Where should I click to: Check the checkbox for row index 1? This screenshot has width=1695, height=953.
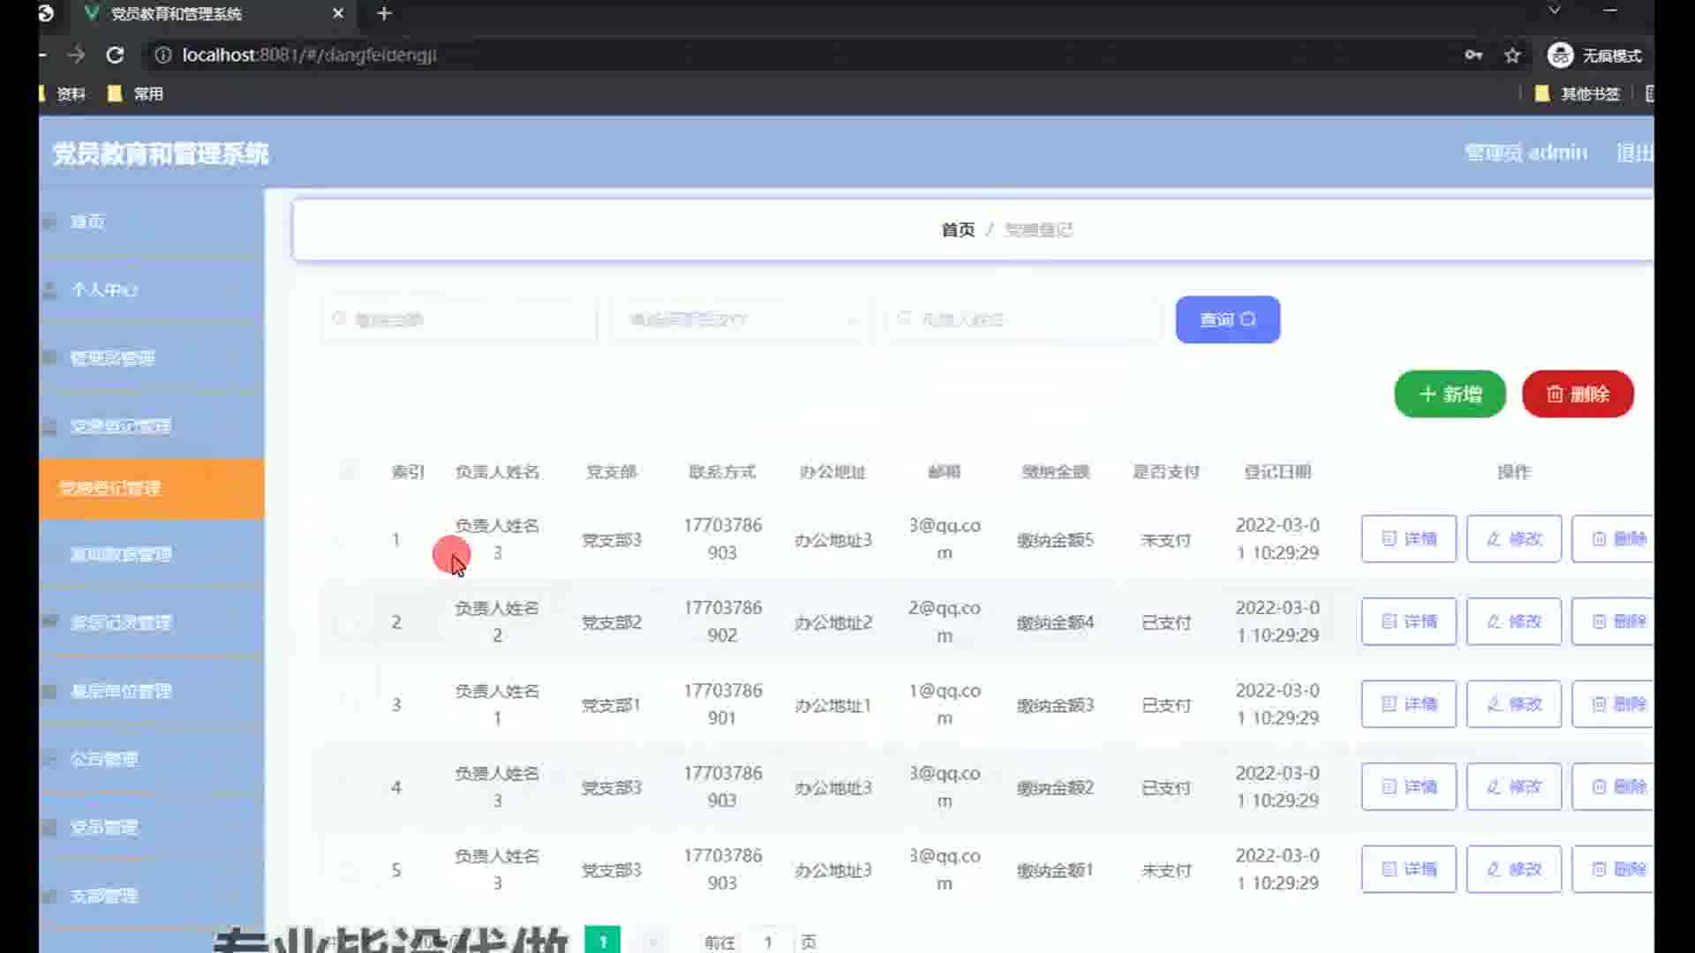(x=349, y=539)
